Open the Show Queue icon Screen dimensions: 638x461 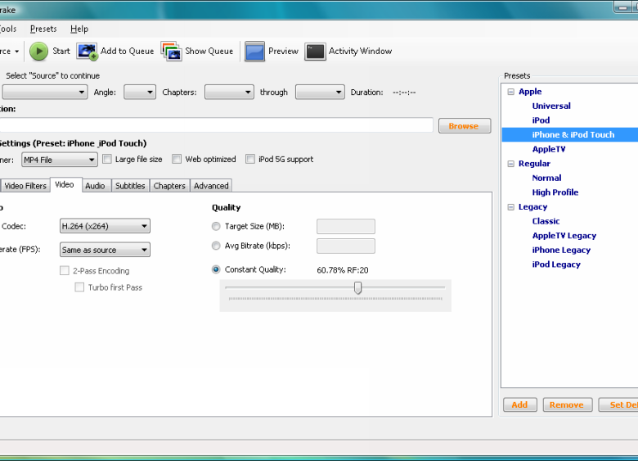pyautogui.click(x=171, y=51)
